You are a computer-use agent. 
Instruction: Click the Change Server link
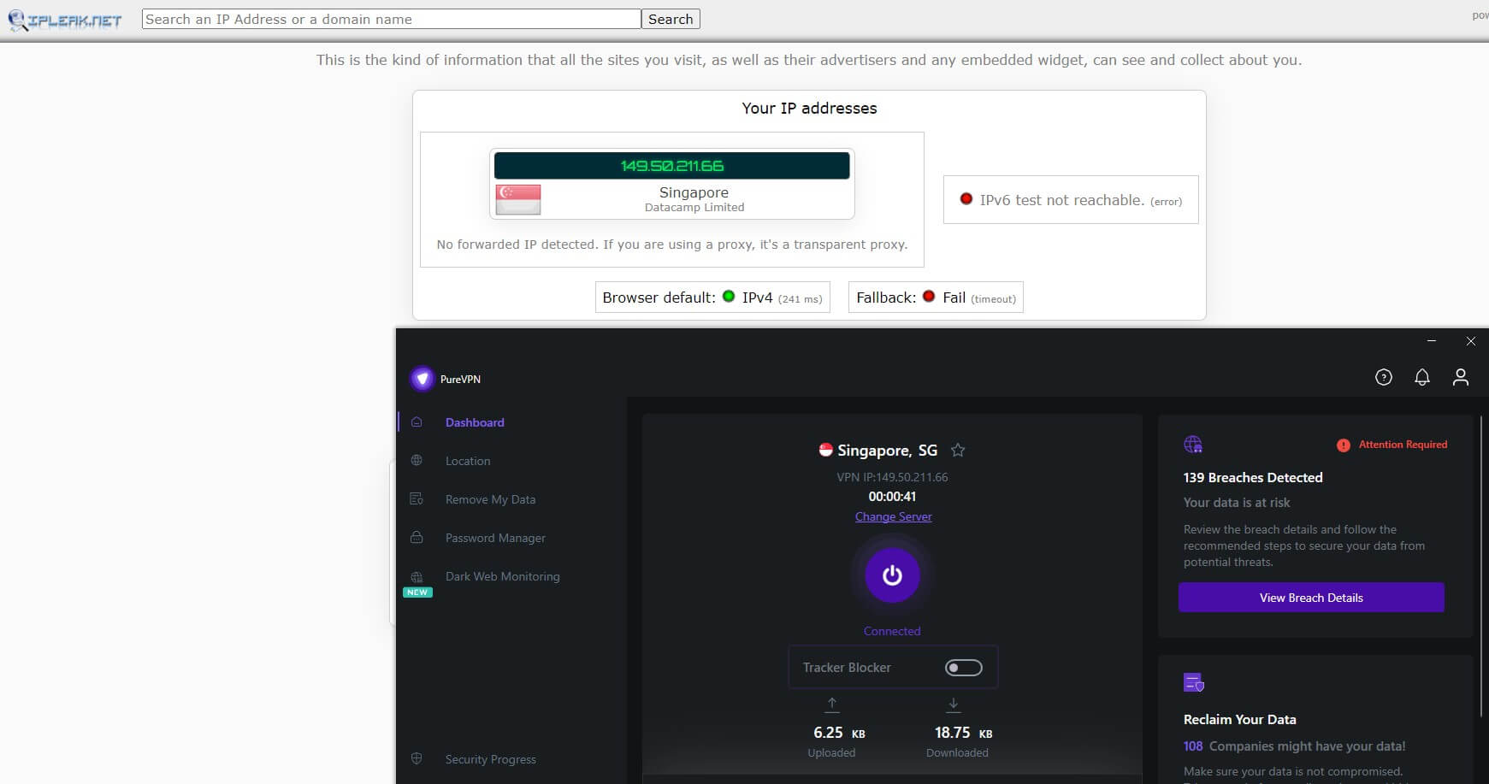[893, 516]
